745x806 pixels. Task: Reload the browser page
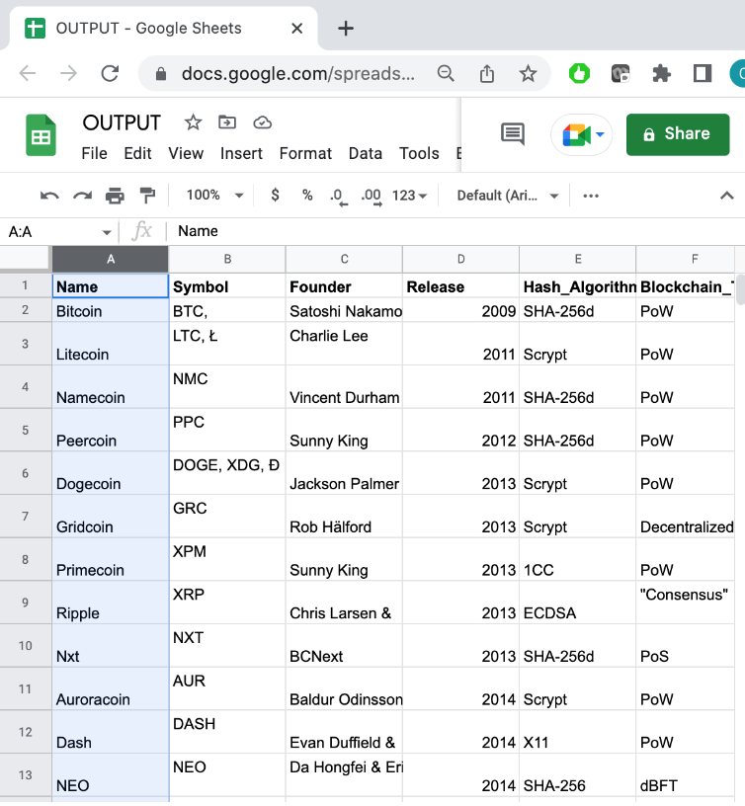110,74
